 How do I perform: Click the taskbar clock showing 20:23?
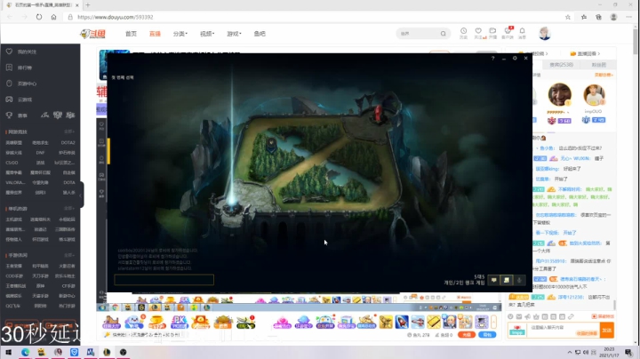point(609,352)
